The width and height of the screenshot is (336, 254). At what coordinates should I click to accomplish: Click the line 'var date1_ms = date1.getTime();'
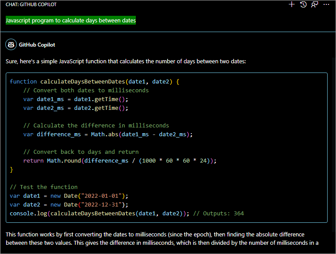point(76,99)
